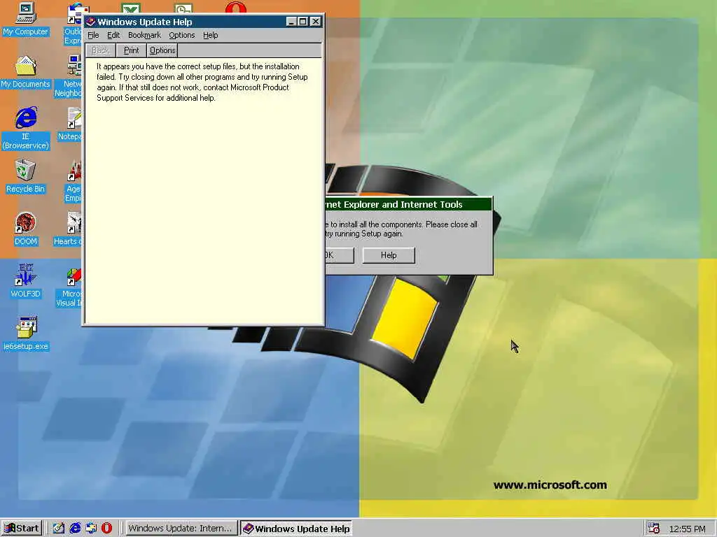
Task: Click the Internet Explorer and Internet Tools title bar
Action: (x=408, y=205)
